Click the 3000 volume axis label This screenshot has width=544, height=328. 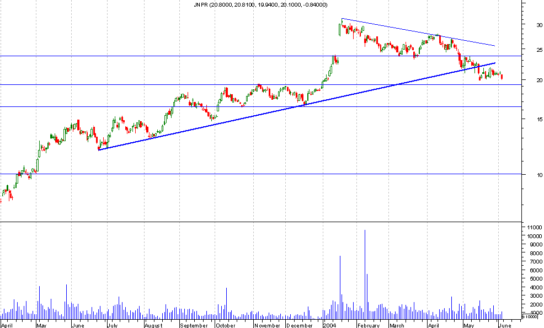[536, 296]
